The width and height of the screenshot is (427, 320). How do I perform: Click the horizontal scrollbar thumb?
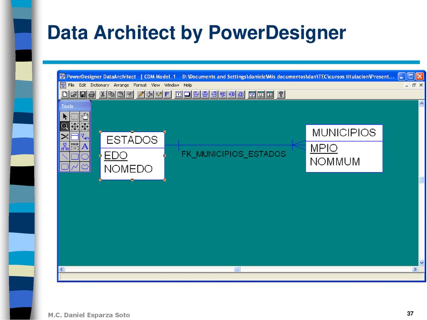click(x=237, y=269)
